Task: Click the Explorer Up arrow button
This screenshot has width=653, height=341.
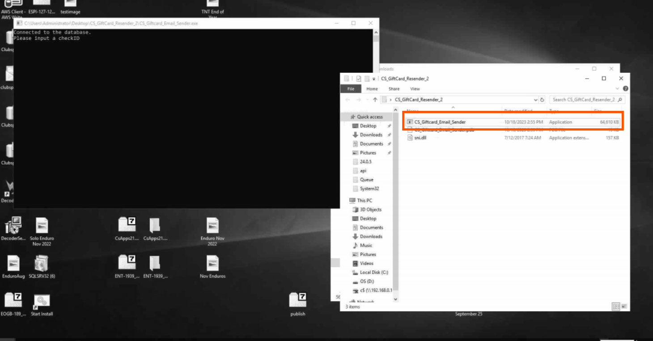Action: [375, 100]
